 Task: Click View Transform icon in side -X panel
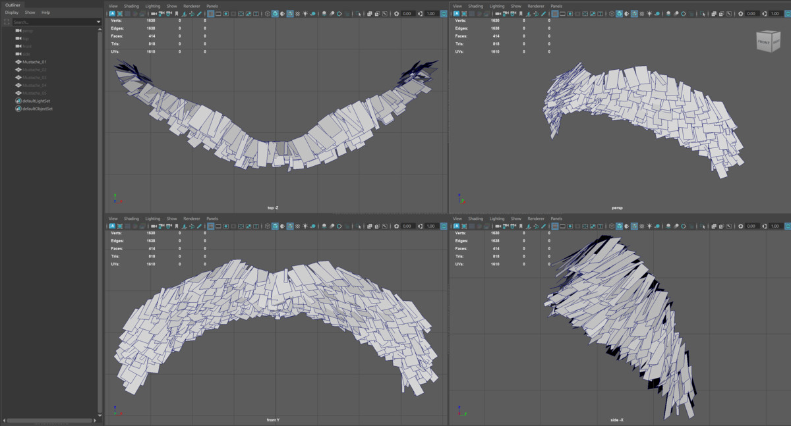786,226
